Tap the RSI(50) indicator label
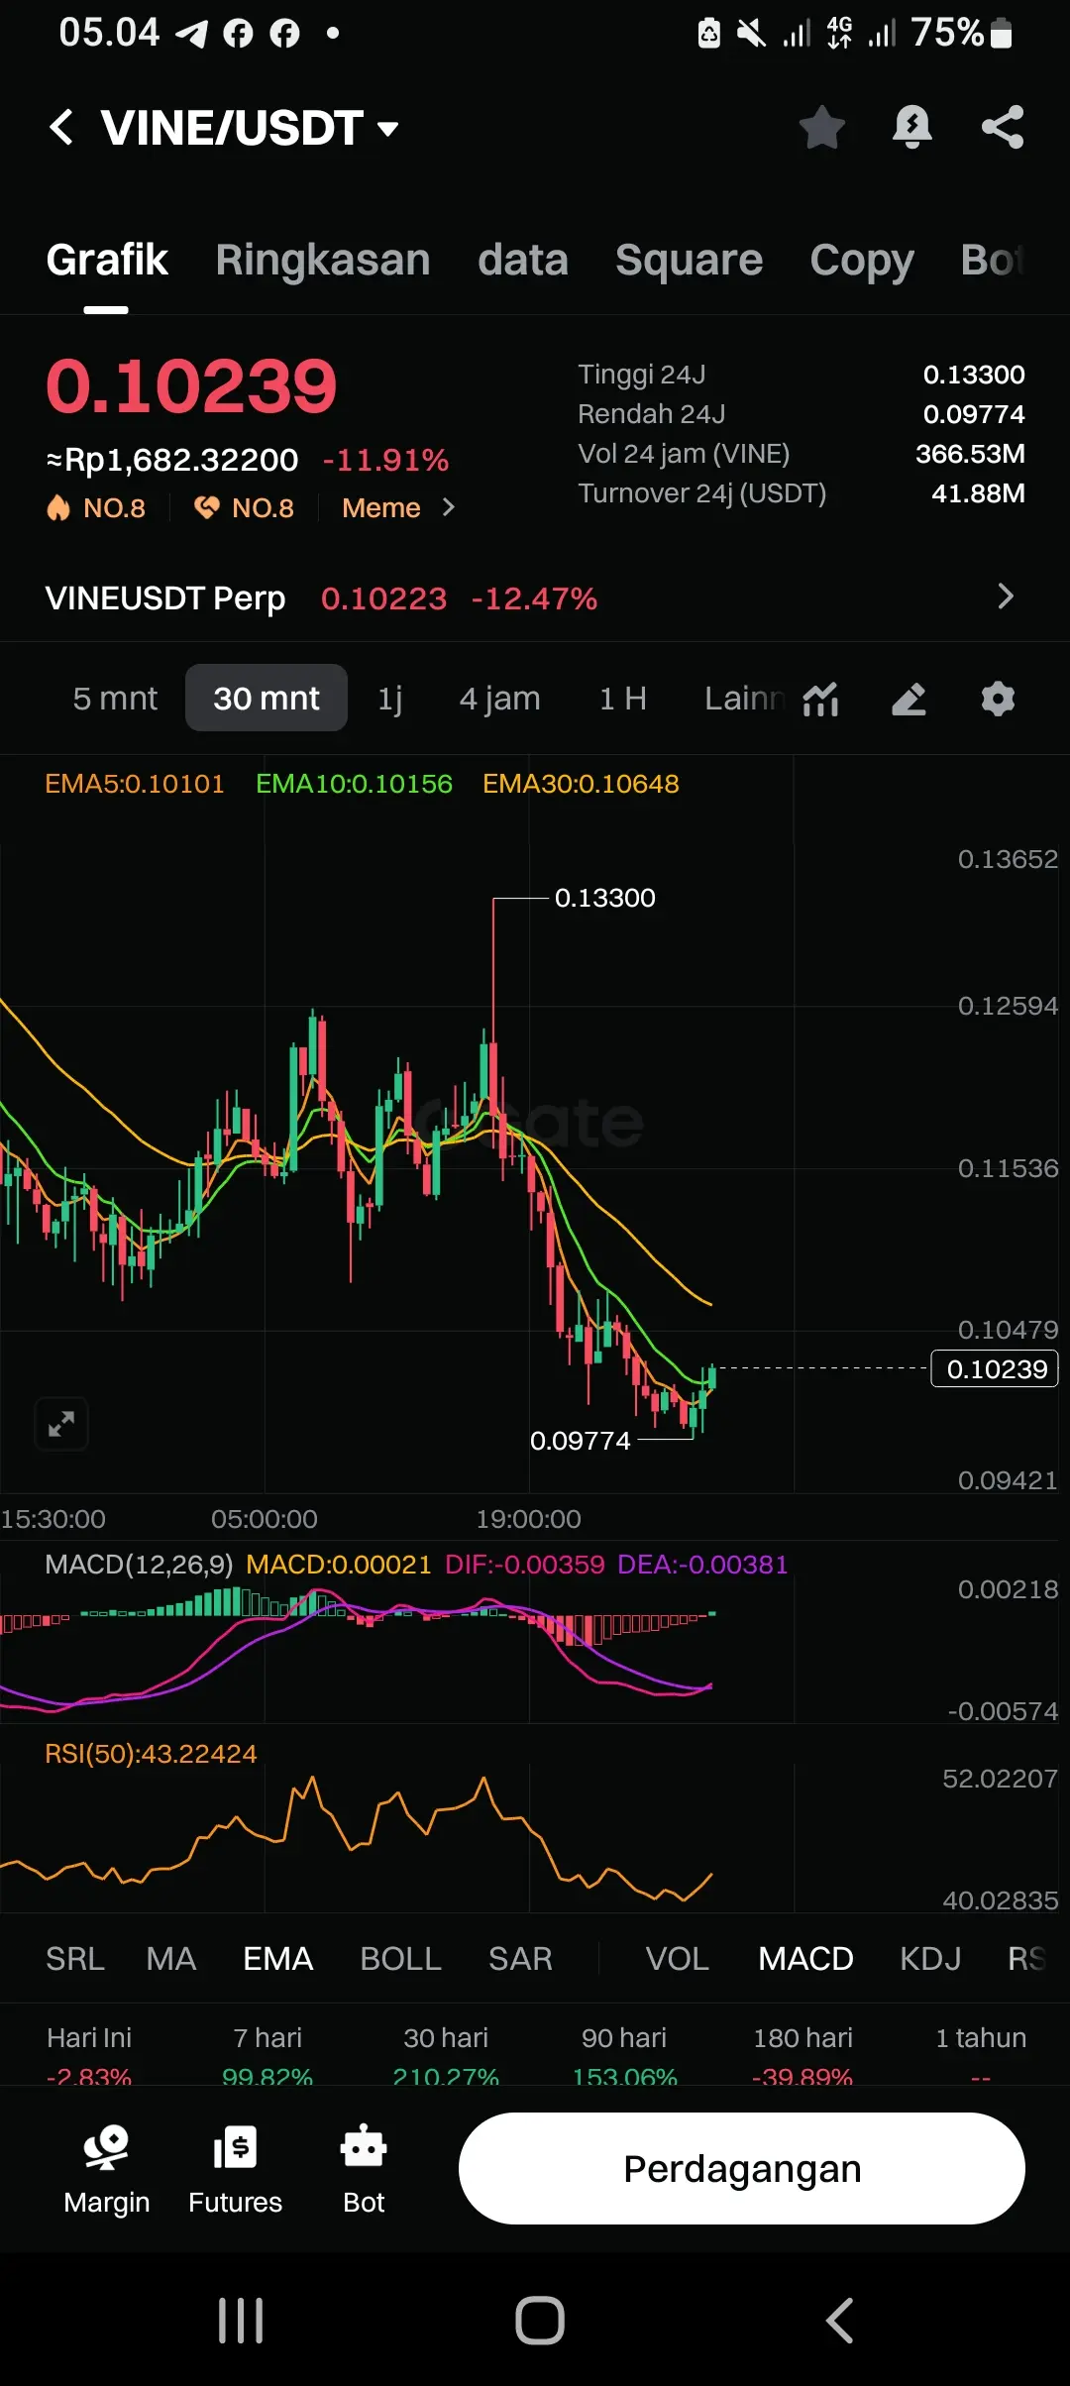Screen dimensions: 1070x2386 tap(151, 1754)
